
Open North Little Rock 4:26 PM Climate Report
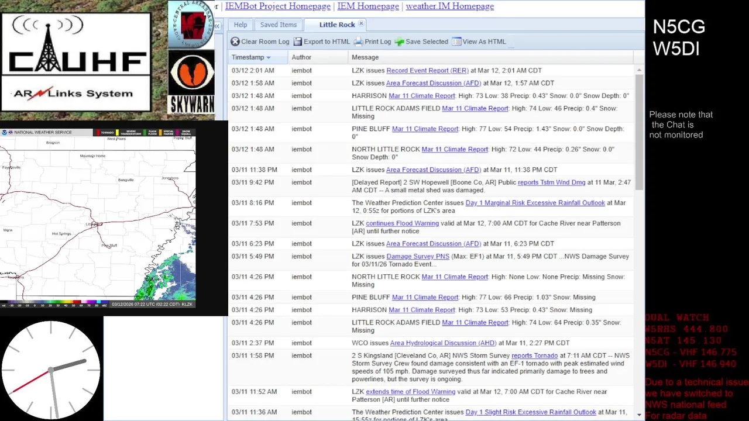point(455,277)
